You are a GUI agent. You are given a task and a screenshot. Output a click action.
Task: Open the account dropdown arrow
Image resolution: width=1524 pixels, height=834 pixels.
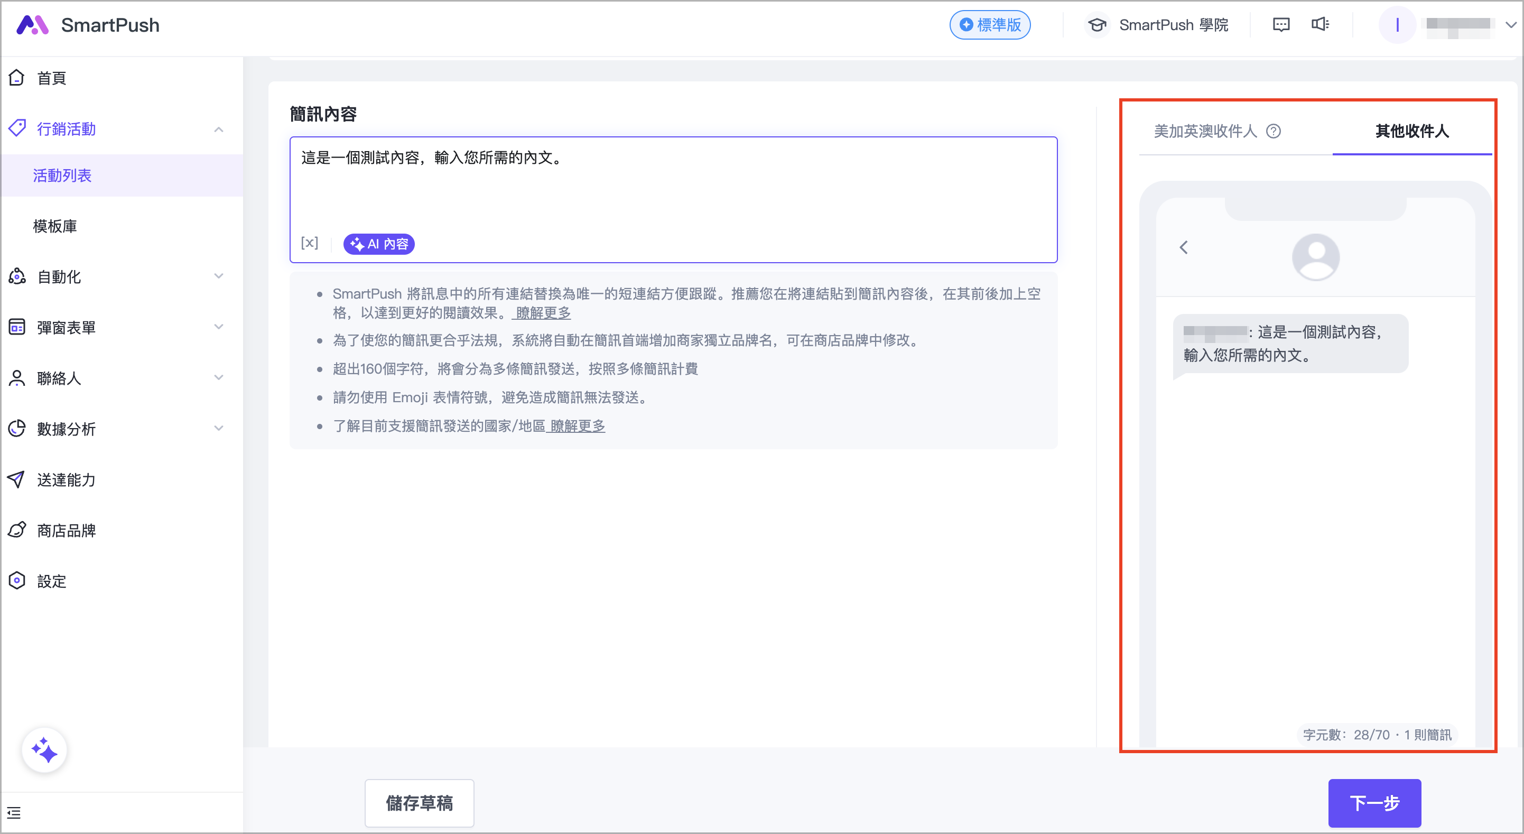click(1510, 25)
